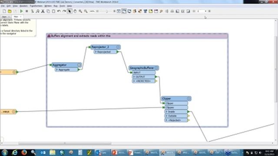Expand the Aggregate output port arrow
This screenshot has width=278, height=156.
point(57,70)
